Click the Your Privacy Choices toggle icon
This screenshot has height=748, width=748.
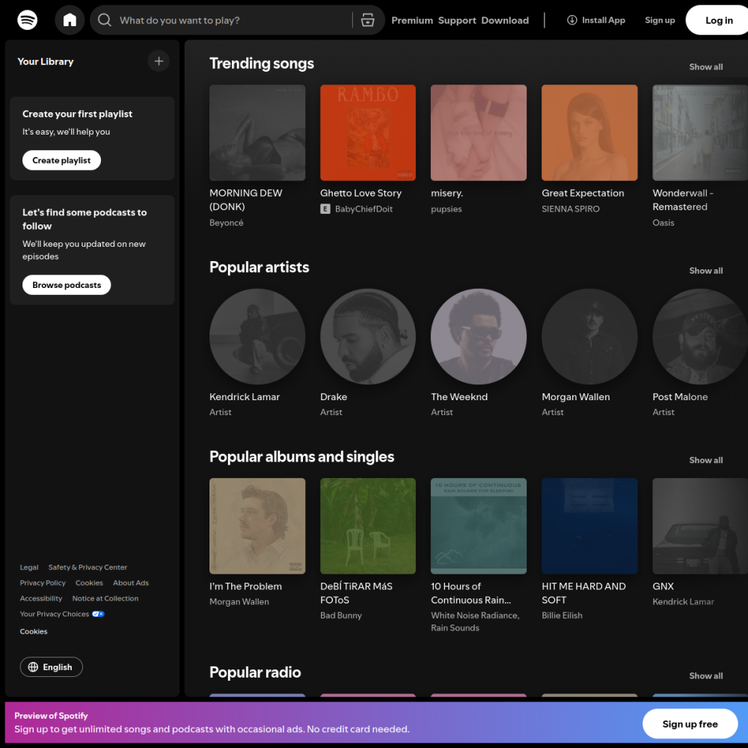point(98,614)
